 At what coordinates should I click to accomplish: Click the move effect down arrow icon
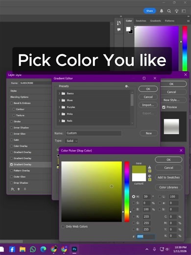click(25, 189)
